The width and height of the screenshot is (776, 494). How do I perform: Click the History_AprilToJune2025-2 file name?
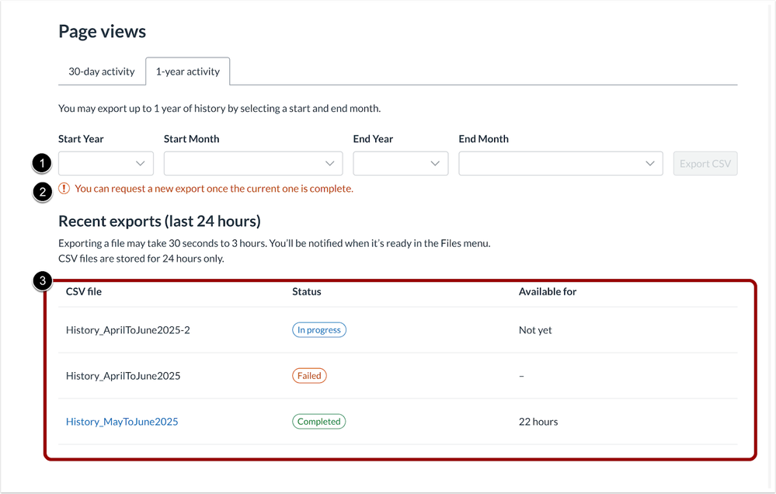point(127,330)
